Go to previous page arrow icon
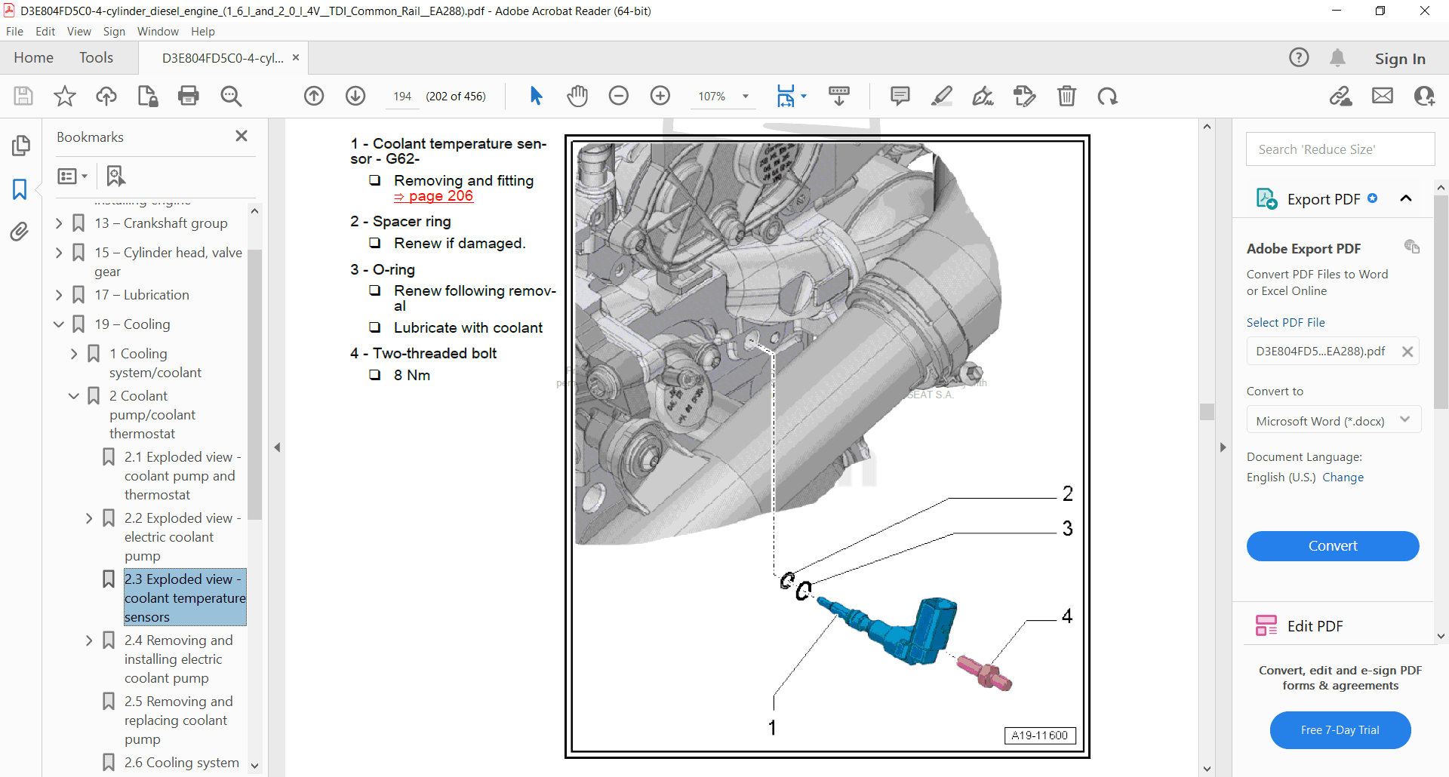Viewport: 1449px width, 777px height. pos(314,96)
